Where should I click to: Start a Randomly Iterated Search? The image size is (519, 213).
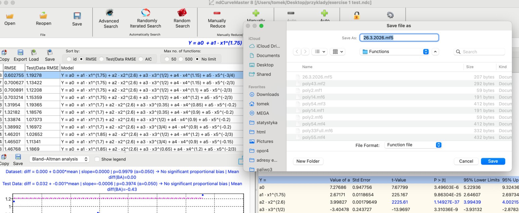145,13
